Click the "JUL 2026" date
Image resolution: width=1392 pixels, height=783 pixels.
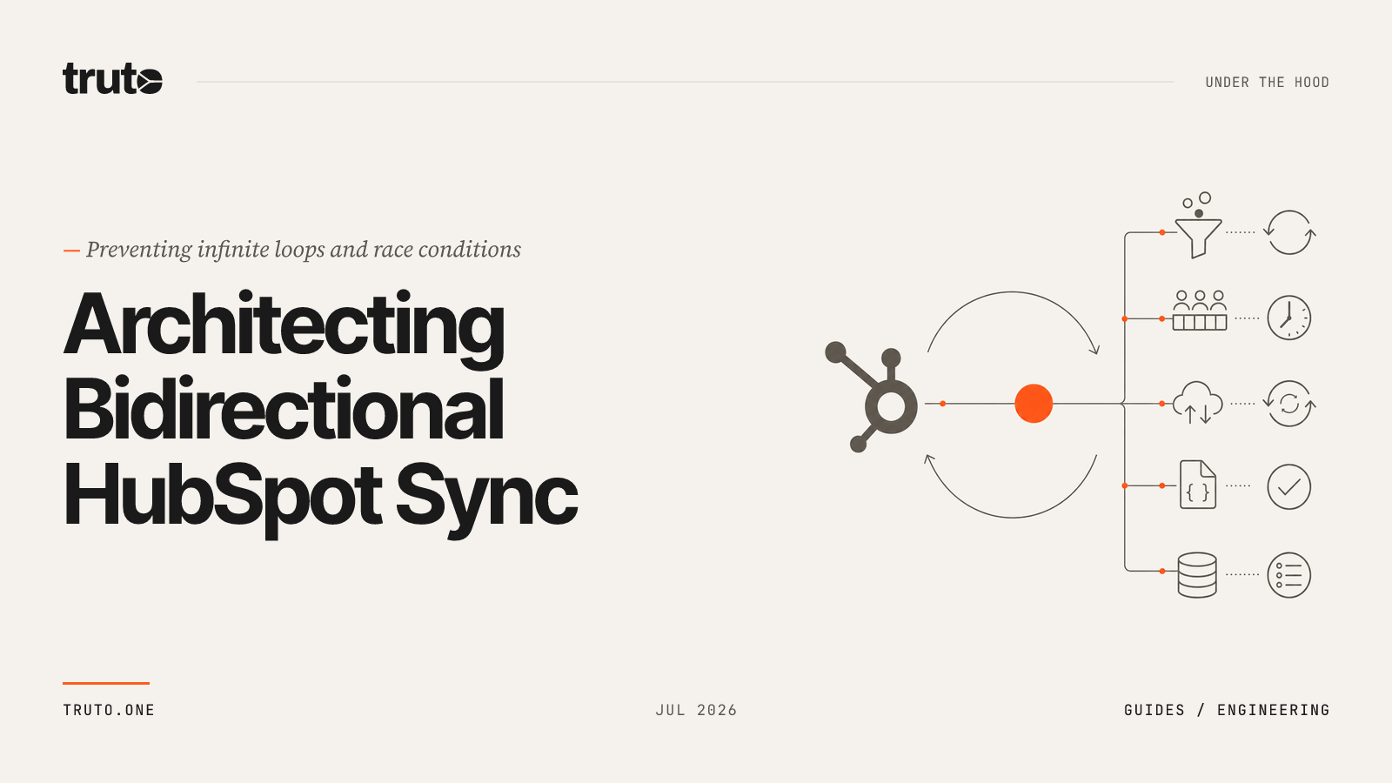pyautogui.click(x=696, y=710)
